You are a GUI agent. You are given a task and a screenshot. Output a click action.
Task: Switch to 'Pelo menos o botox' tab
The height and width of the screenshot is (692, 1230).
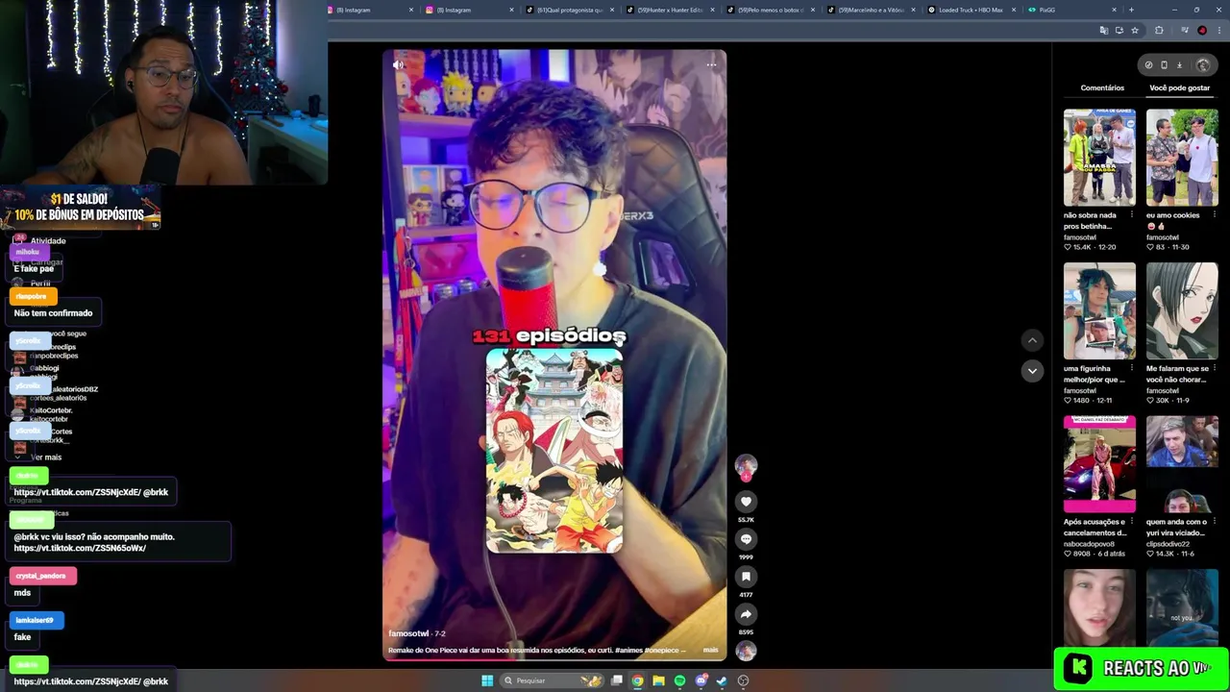771,10
